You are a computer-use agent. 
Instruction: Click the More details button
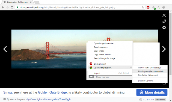point(152,92)
